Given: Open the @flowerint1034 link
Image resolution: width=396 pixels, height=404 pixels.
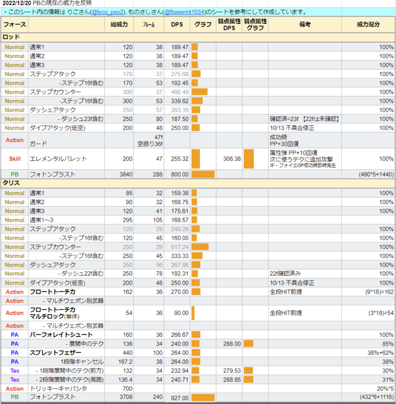Looking at the screenshot, I should point(185,12).
